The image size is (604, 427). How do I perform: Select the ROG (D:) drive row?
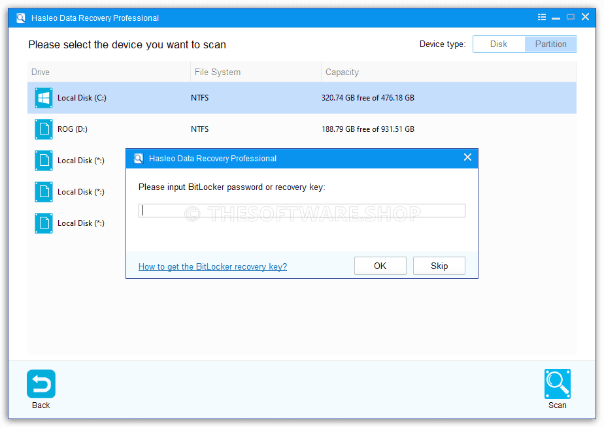click(301, 129)
